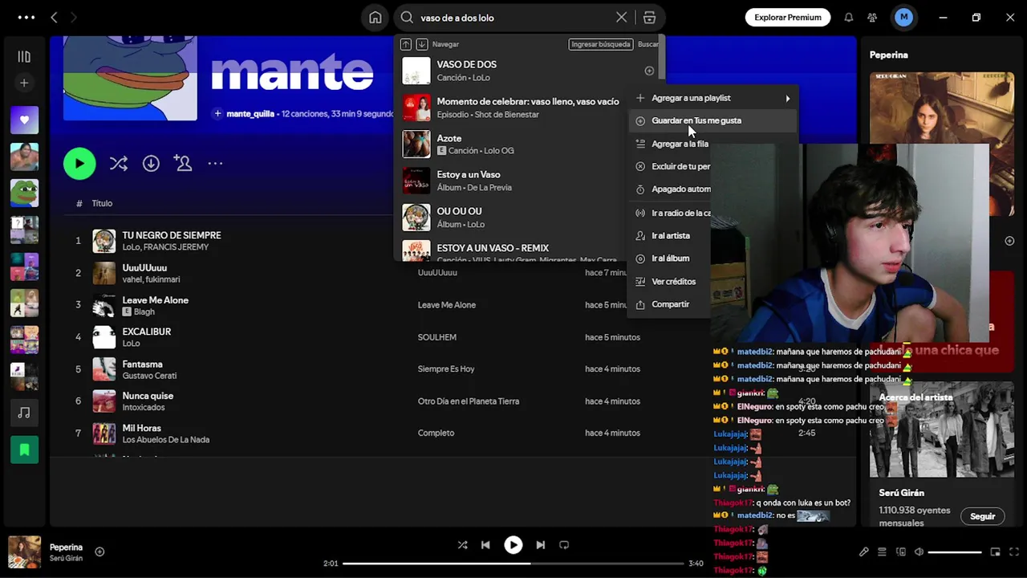The width and height of the screenshot is (1027, 578).
Task: Select previous result with up arrow key hint
Action: [406, 44]
